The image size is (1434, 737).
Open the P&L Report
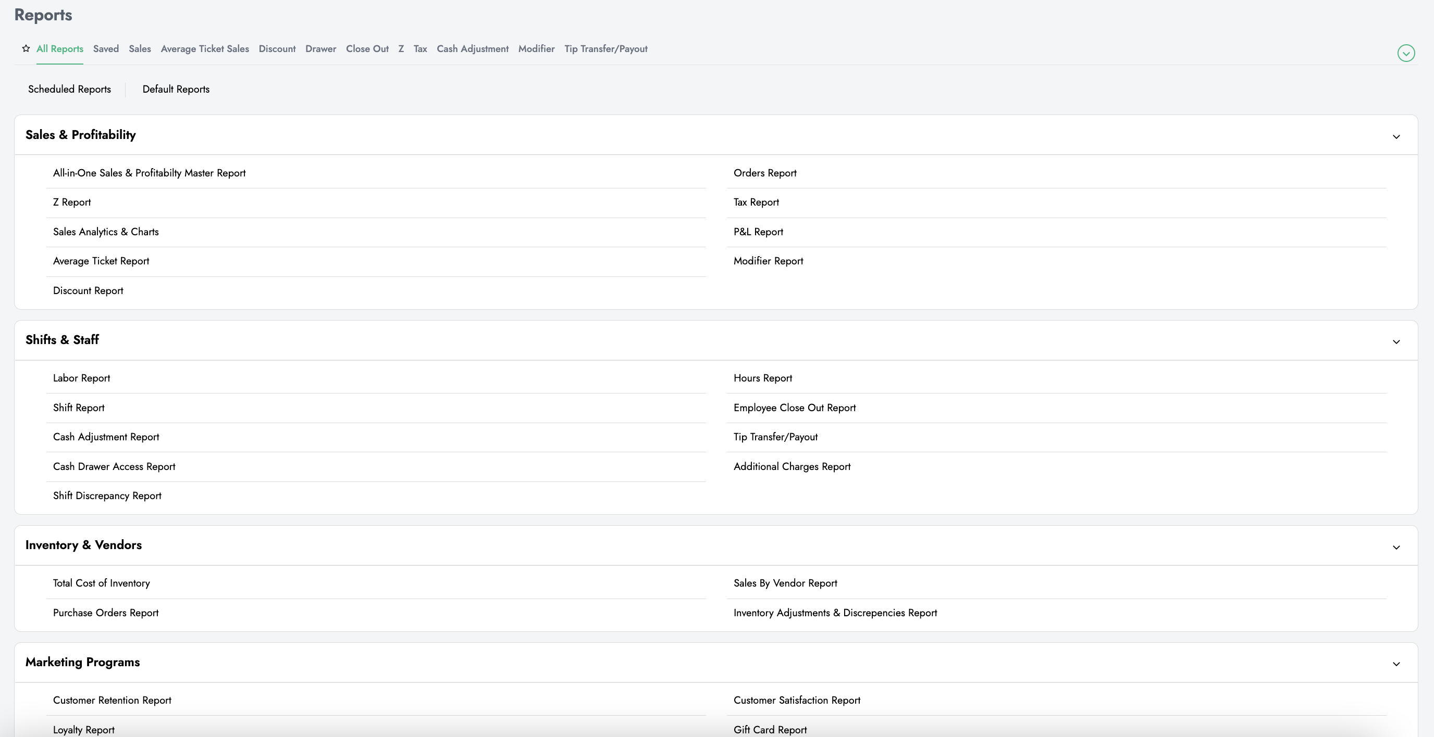click(758, 232)
